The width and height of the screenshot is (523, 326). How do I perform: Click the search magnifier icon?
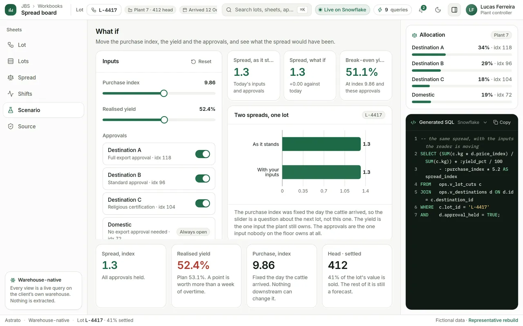(x=229, y=10)
